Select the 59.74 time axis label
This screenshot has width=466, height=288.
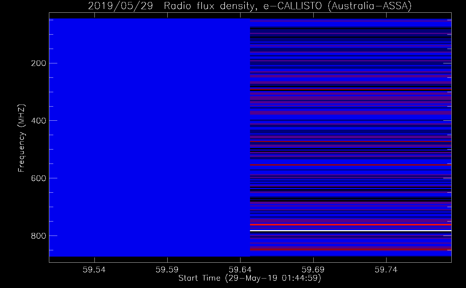(386, 270)
